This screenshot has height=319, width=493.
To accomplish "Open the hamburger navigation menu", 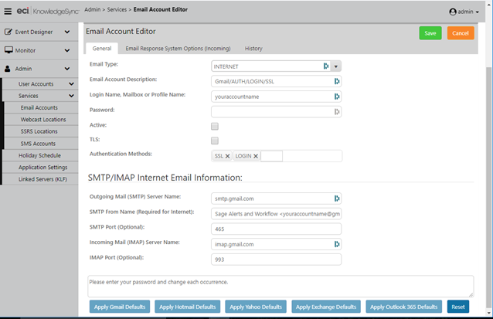I will coord(8,12).
